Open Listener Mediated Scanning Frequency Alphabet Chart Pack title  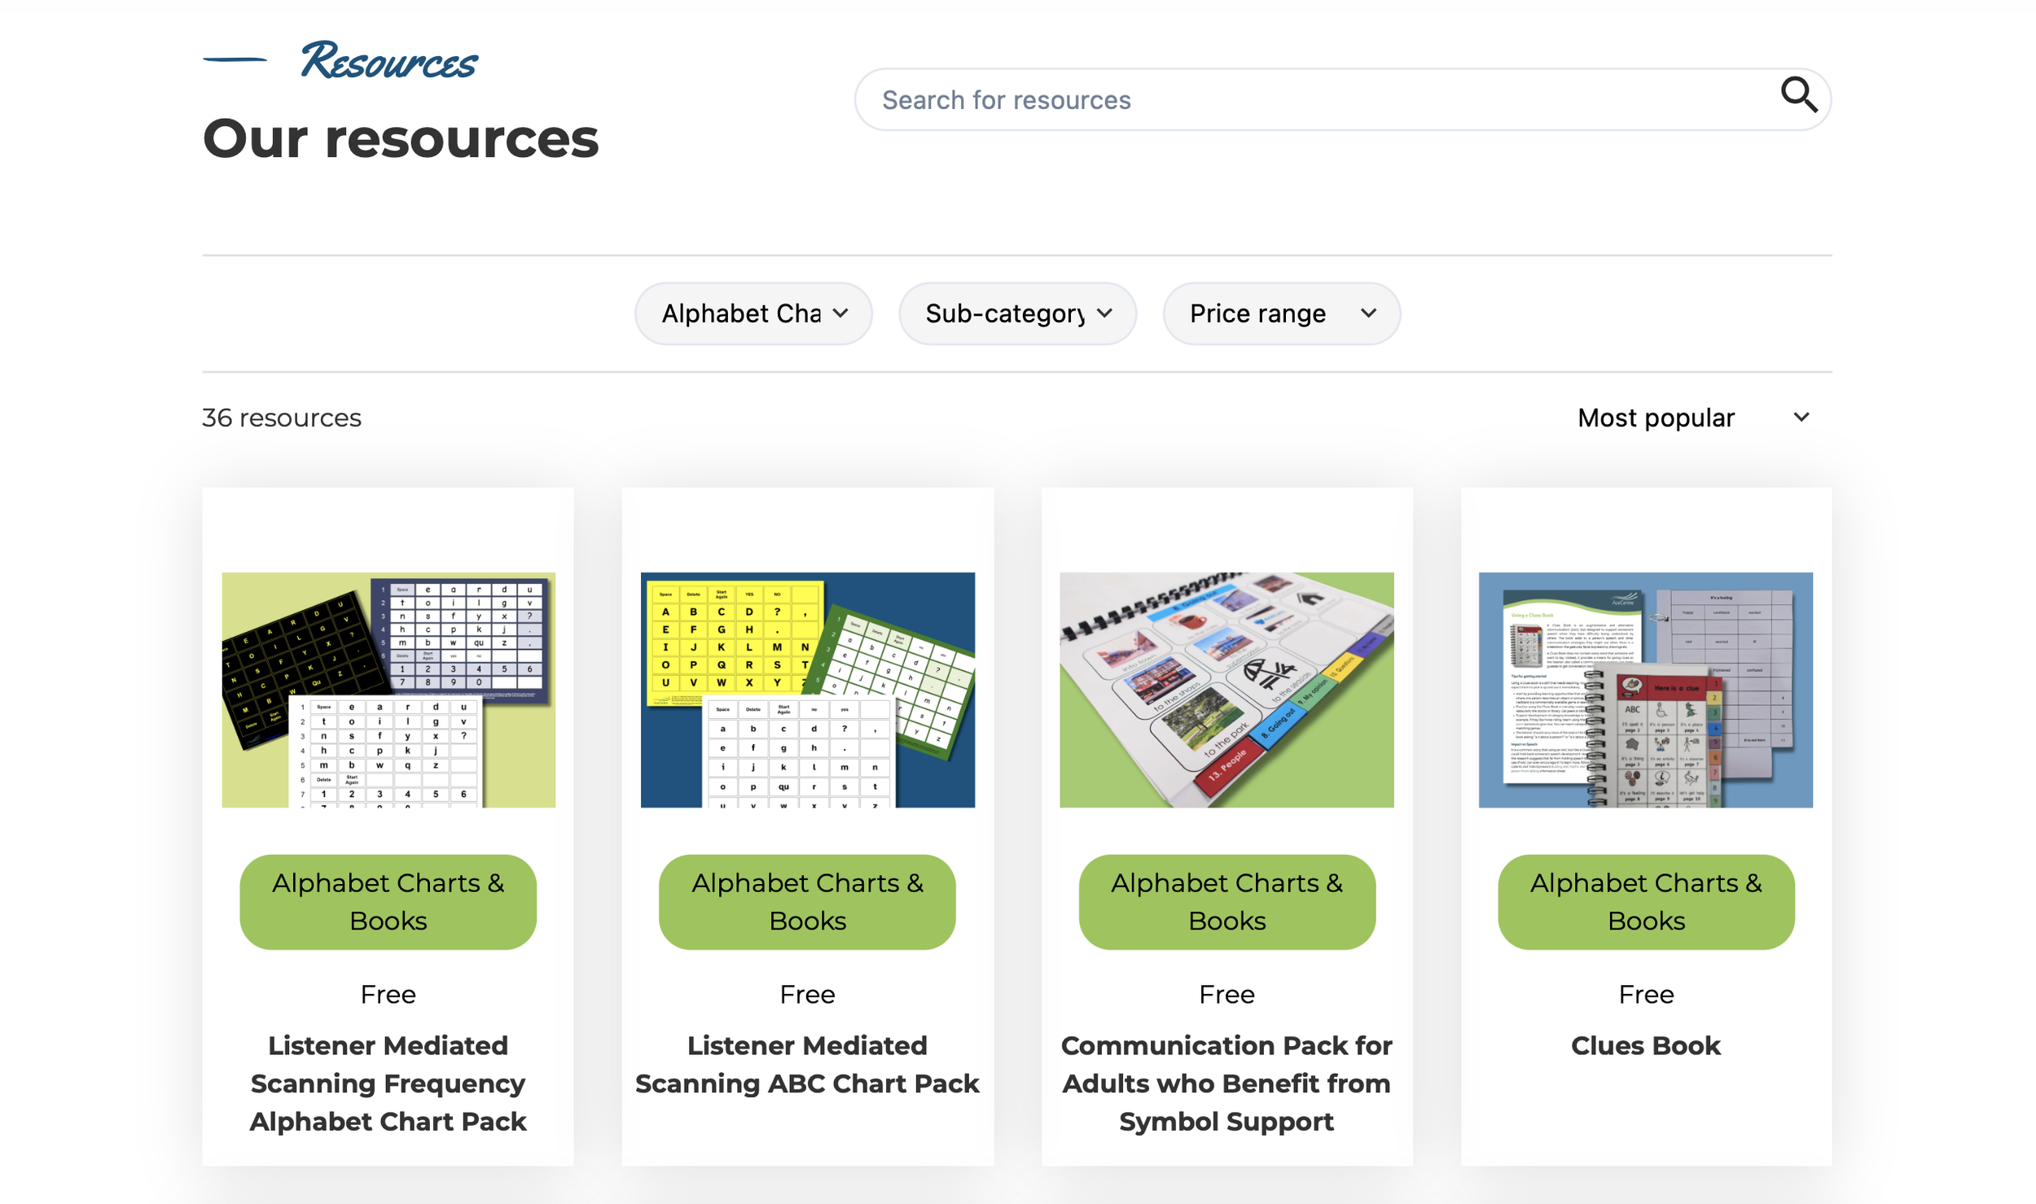click(x=388, y=1083)
